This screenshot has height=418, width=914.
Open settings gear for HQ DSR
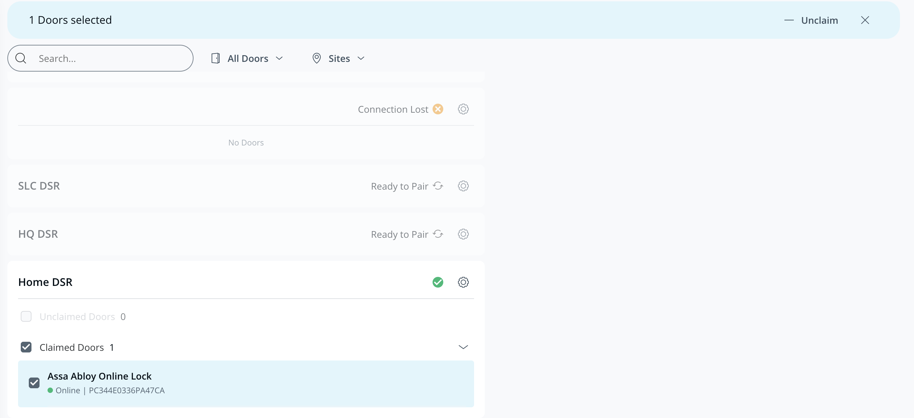463,234
